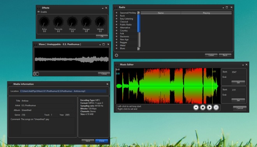Close the Wave window with Close button
The image size is (257, 147).
click(104, 74)
